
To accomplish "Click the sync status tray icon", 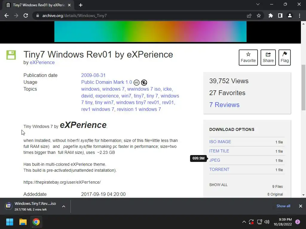I will [x=251, y=222].
